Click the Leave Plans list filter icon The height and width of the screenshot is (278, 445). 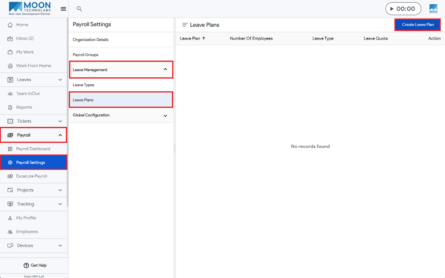(x=185, y=25)
